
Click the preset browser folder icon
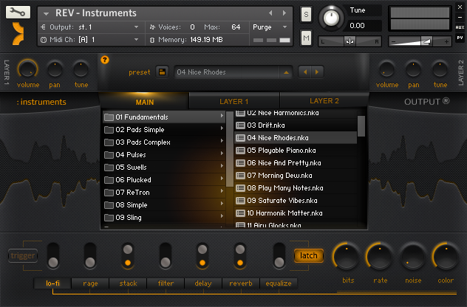(x=162, y=72)
